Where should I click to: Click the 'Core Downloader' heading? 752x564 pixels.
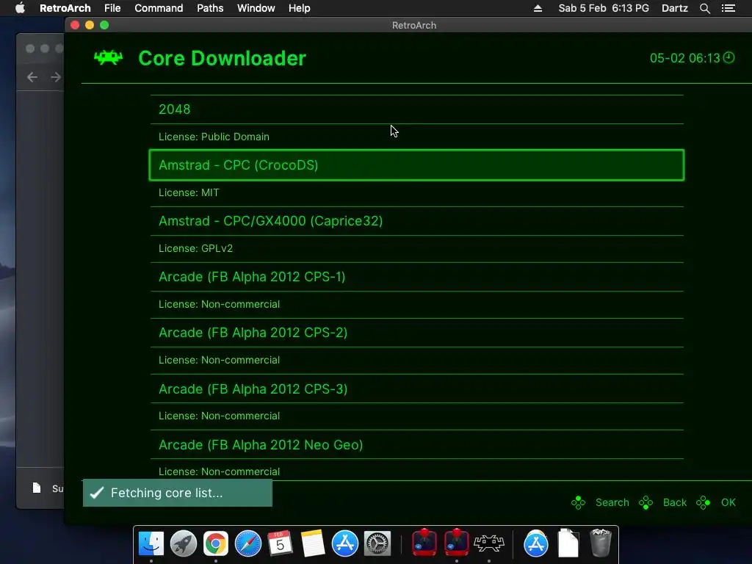[x=222, y=58]
